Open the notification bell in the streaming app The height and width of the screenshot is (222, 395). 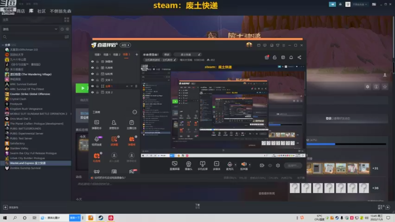tap(291, 57)
